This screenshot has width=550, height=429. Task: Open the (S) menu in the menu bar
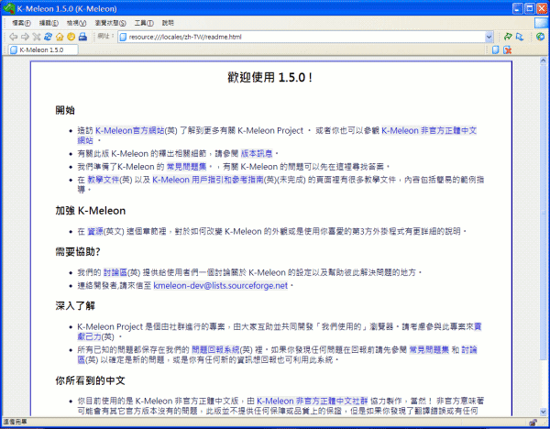tap(111, 23)
